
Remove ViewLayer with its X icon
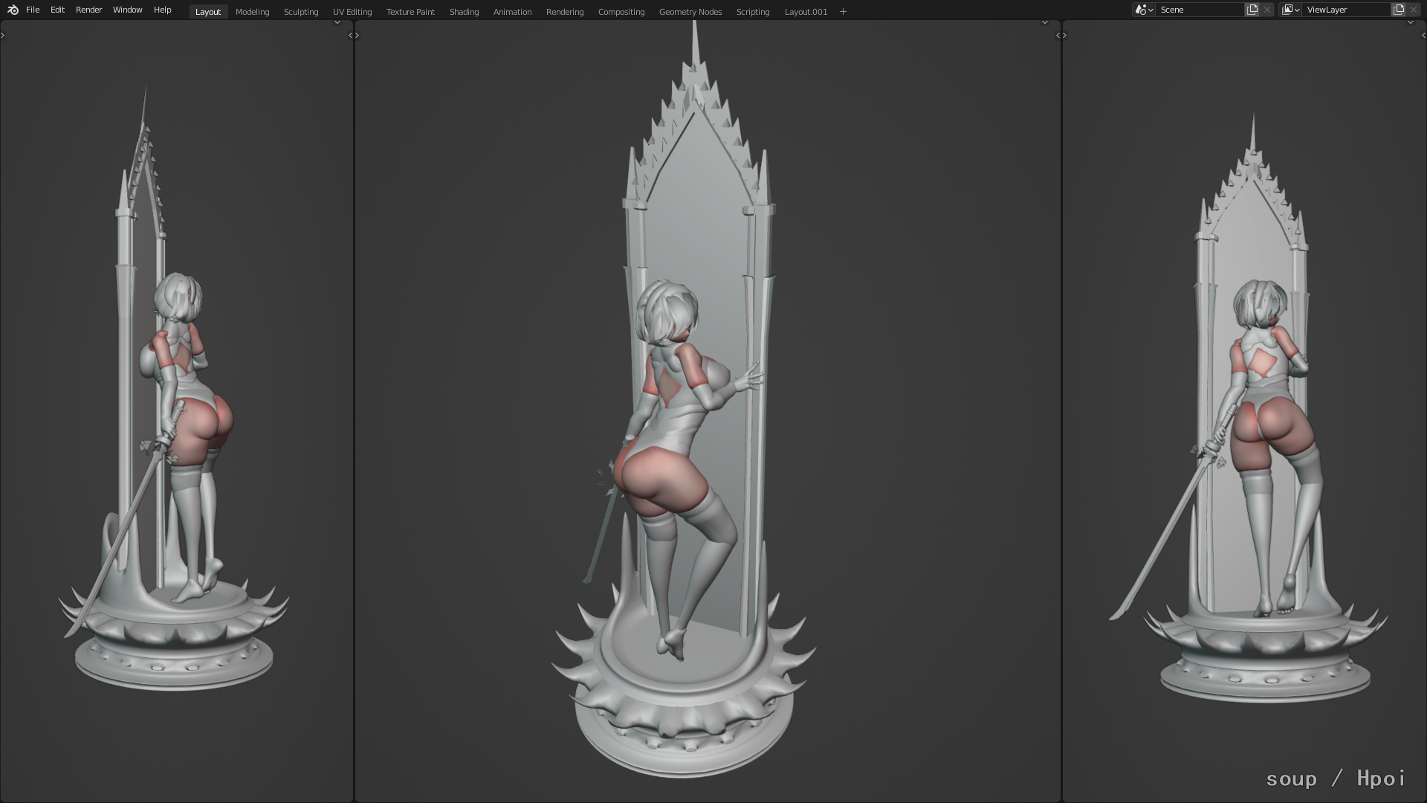tap(1414, 10)
